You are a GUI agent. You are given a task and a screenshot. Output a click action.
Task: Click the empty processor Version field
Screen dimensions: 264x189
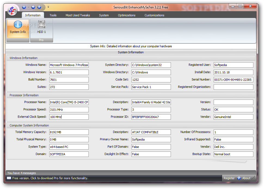click(x=233, y=102)
